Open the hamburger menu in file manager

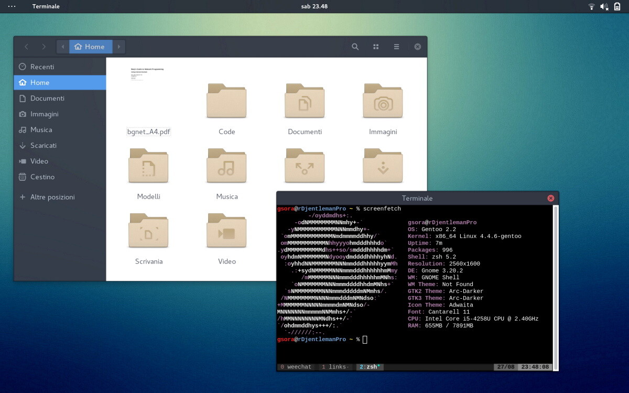pyautogui.click(x=396, y=47)
